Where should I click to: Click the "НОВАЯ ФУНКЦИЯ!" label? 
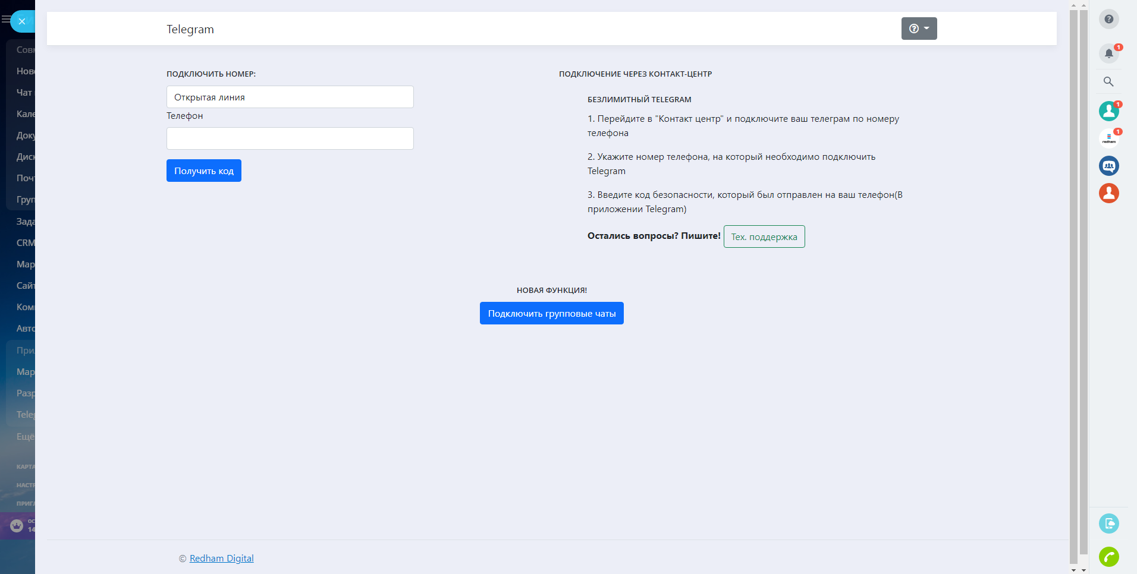click(x=552, y=291)
